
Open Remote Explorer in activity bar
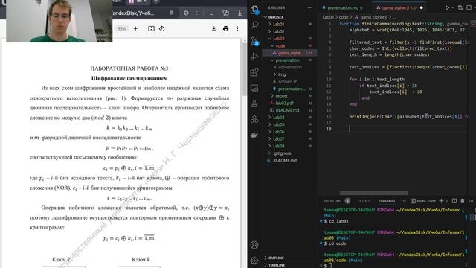[254, 88]
